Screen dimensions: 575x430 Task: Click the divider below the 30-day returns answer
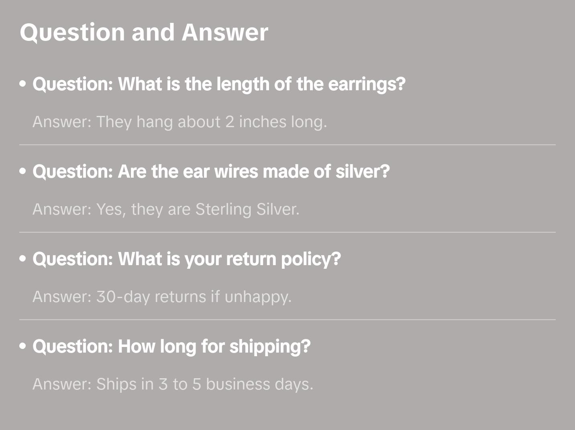(x=287, y=320)
